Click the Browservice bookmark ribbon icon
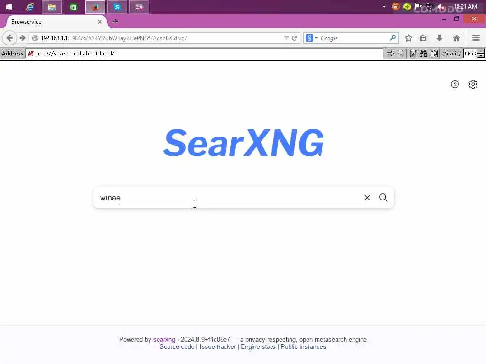 point(401,54)
